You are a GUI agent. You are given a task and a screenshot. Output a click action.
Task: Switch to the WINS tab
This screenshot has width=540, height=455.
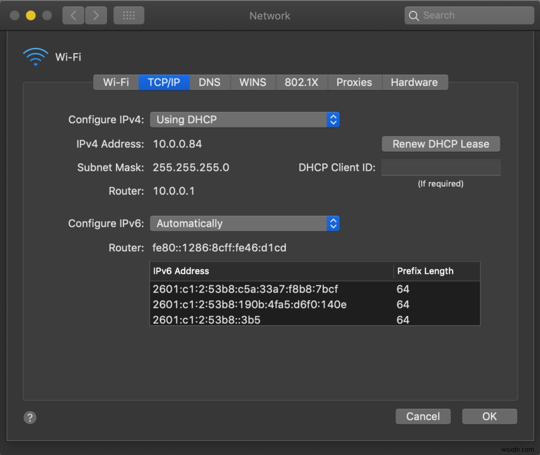[253, 82]
